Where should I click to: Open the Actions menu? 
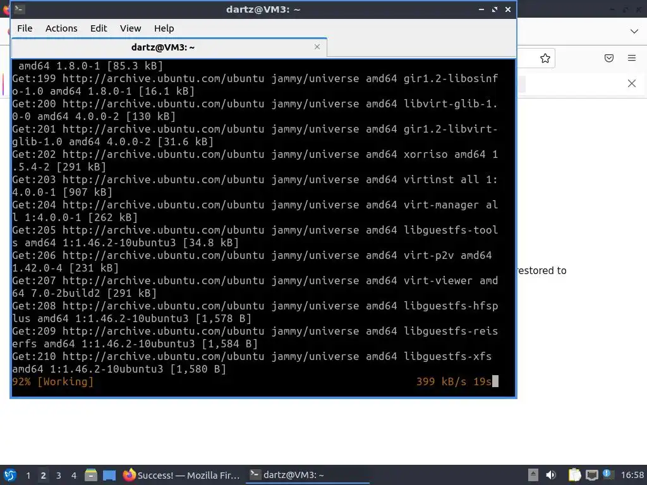(61, 28)
